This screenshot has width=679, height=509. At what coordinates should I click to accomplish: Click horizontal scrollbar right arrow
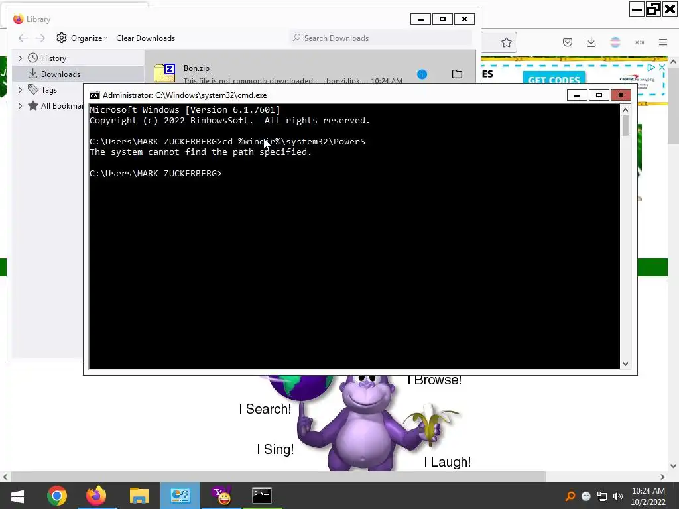tap(662, 477)
